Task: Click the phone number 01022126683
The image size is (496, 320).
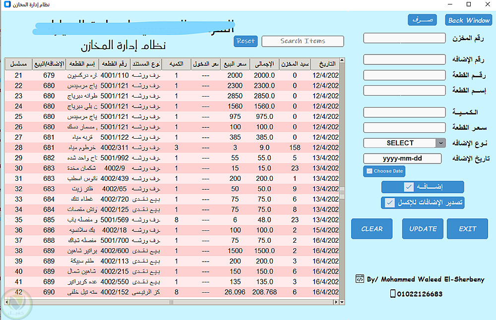Action: tap(420, 294)
